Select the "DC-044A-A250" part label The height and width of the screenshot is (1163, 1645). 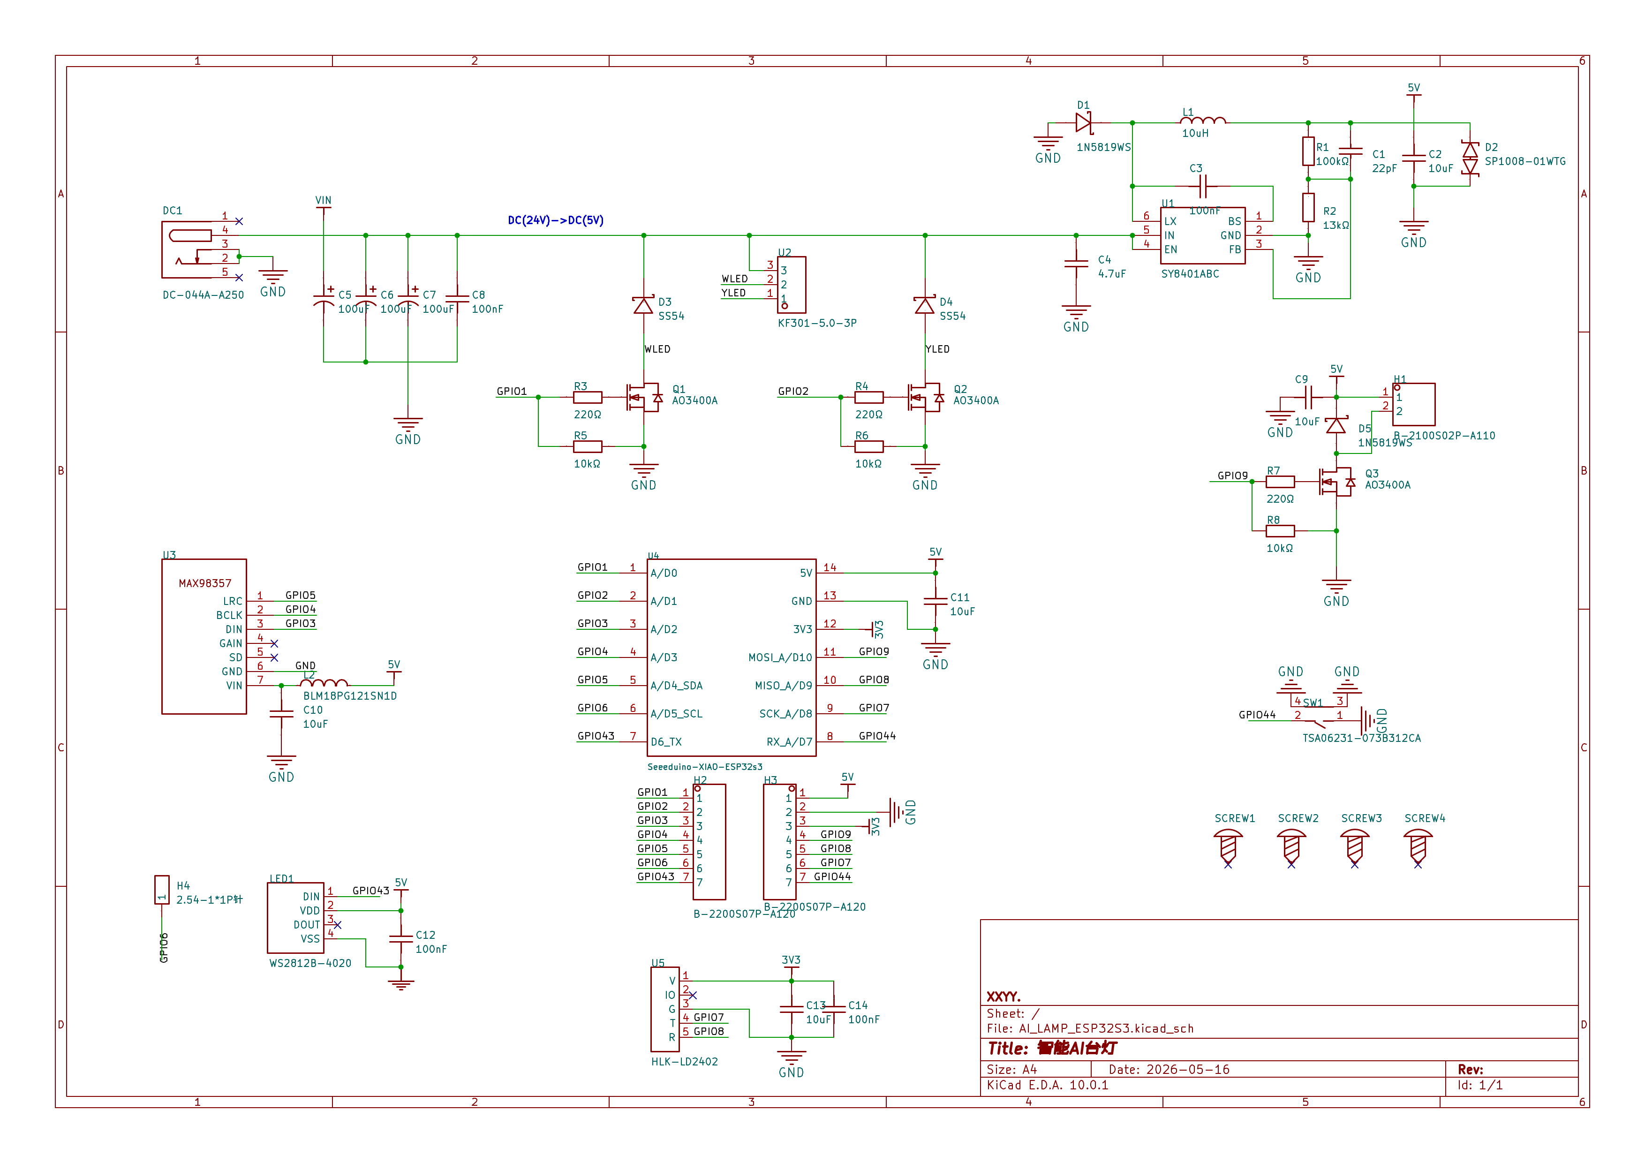pyautogui.click(x=204, y=295)
